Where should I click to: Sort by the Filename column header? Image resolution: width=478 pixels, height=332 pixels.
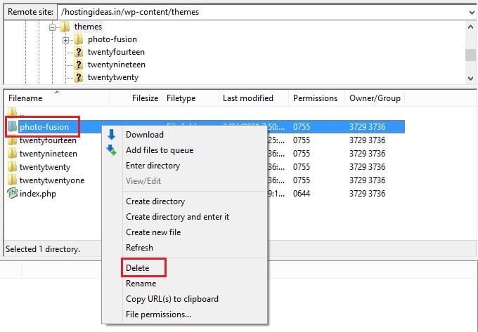point(57,98)
